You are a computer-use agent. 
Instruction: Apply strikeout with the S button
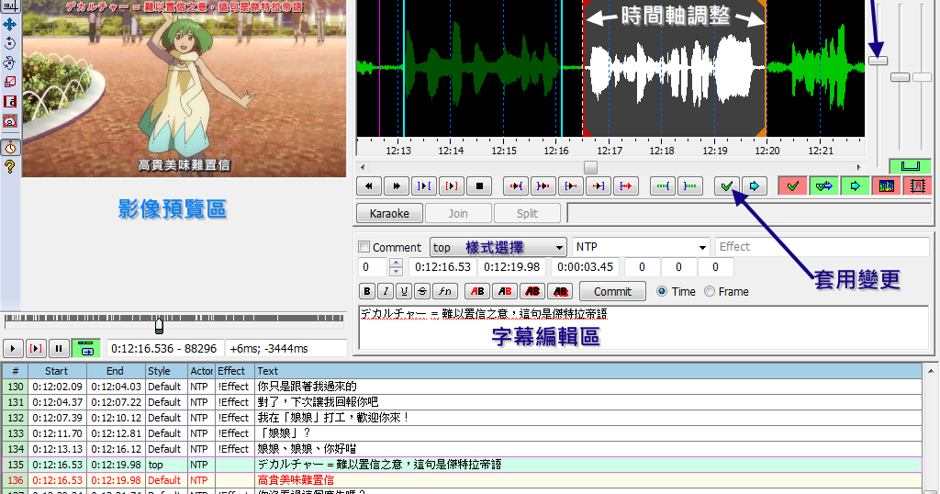pyautogui.click(x=422, y=291)
